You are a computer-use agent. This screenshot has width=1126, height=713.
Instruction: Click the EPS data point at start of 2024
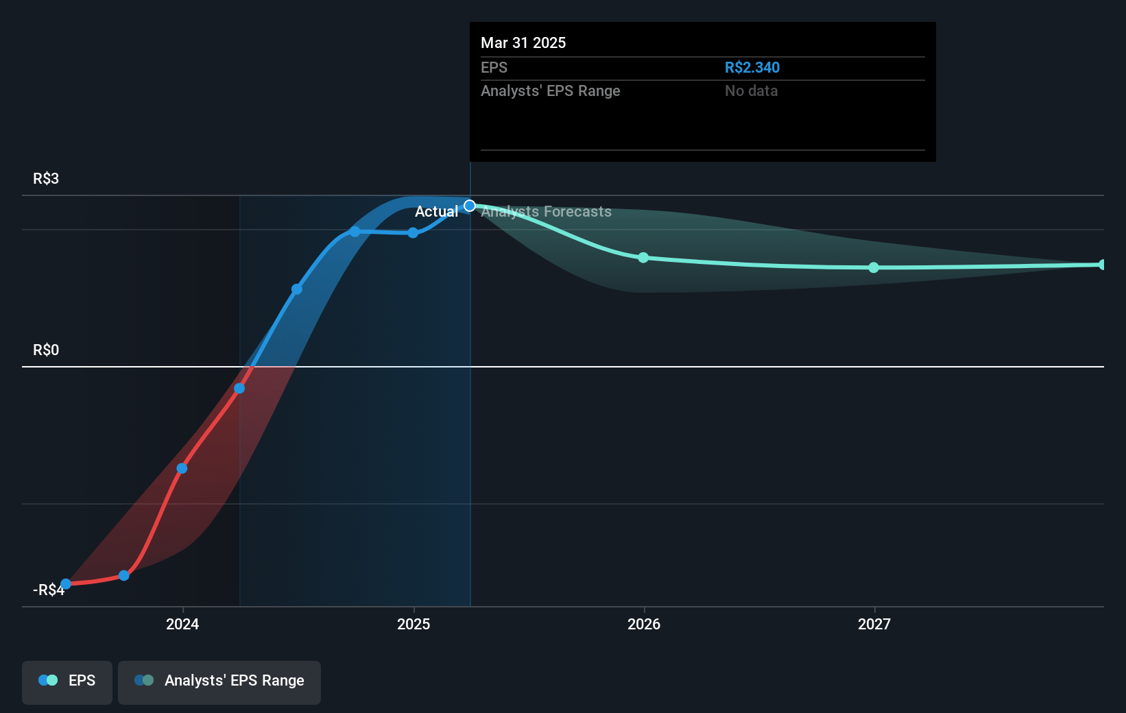point(182,468)
